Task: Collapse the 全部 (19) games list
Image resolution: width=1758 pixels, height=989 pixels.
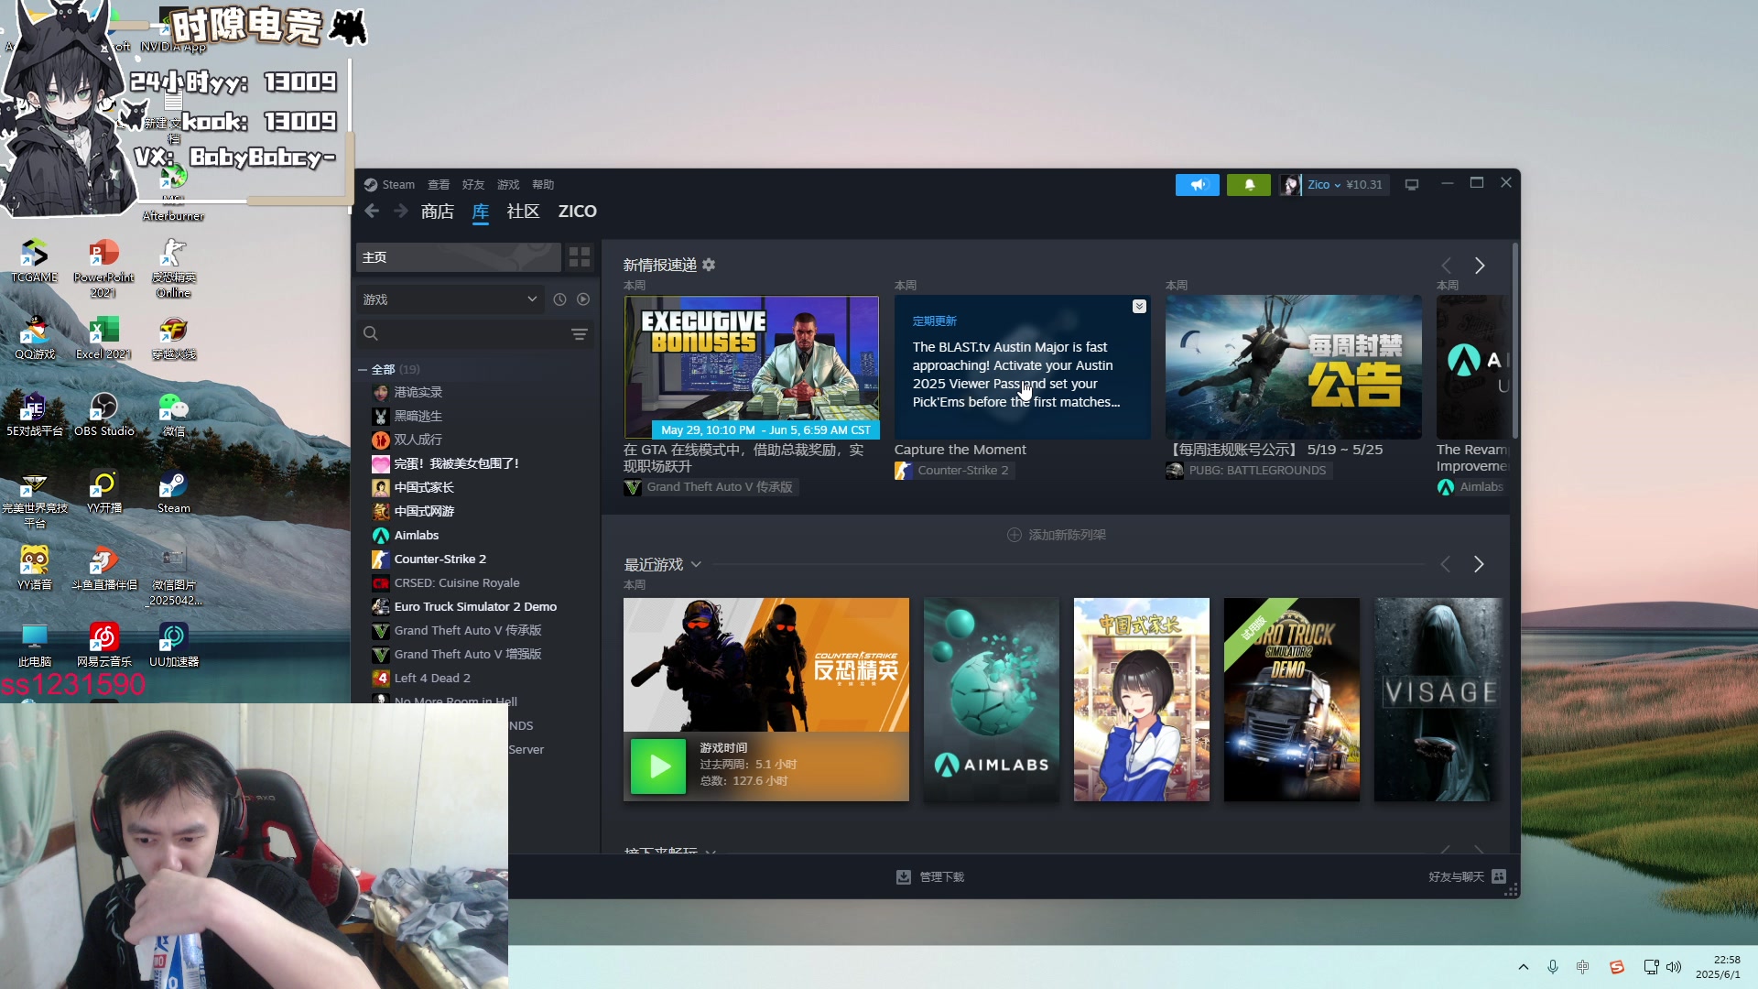Action: click(363, 370)
